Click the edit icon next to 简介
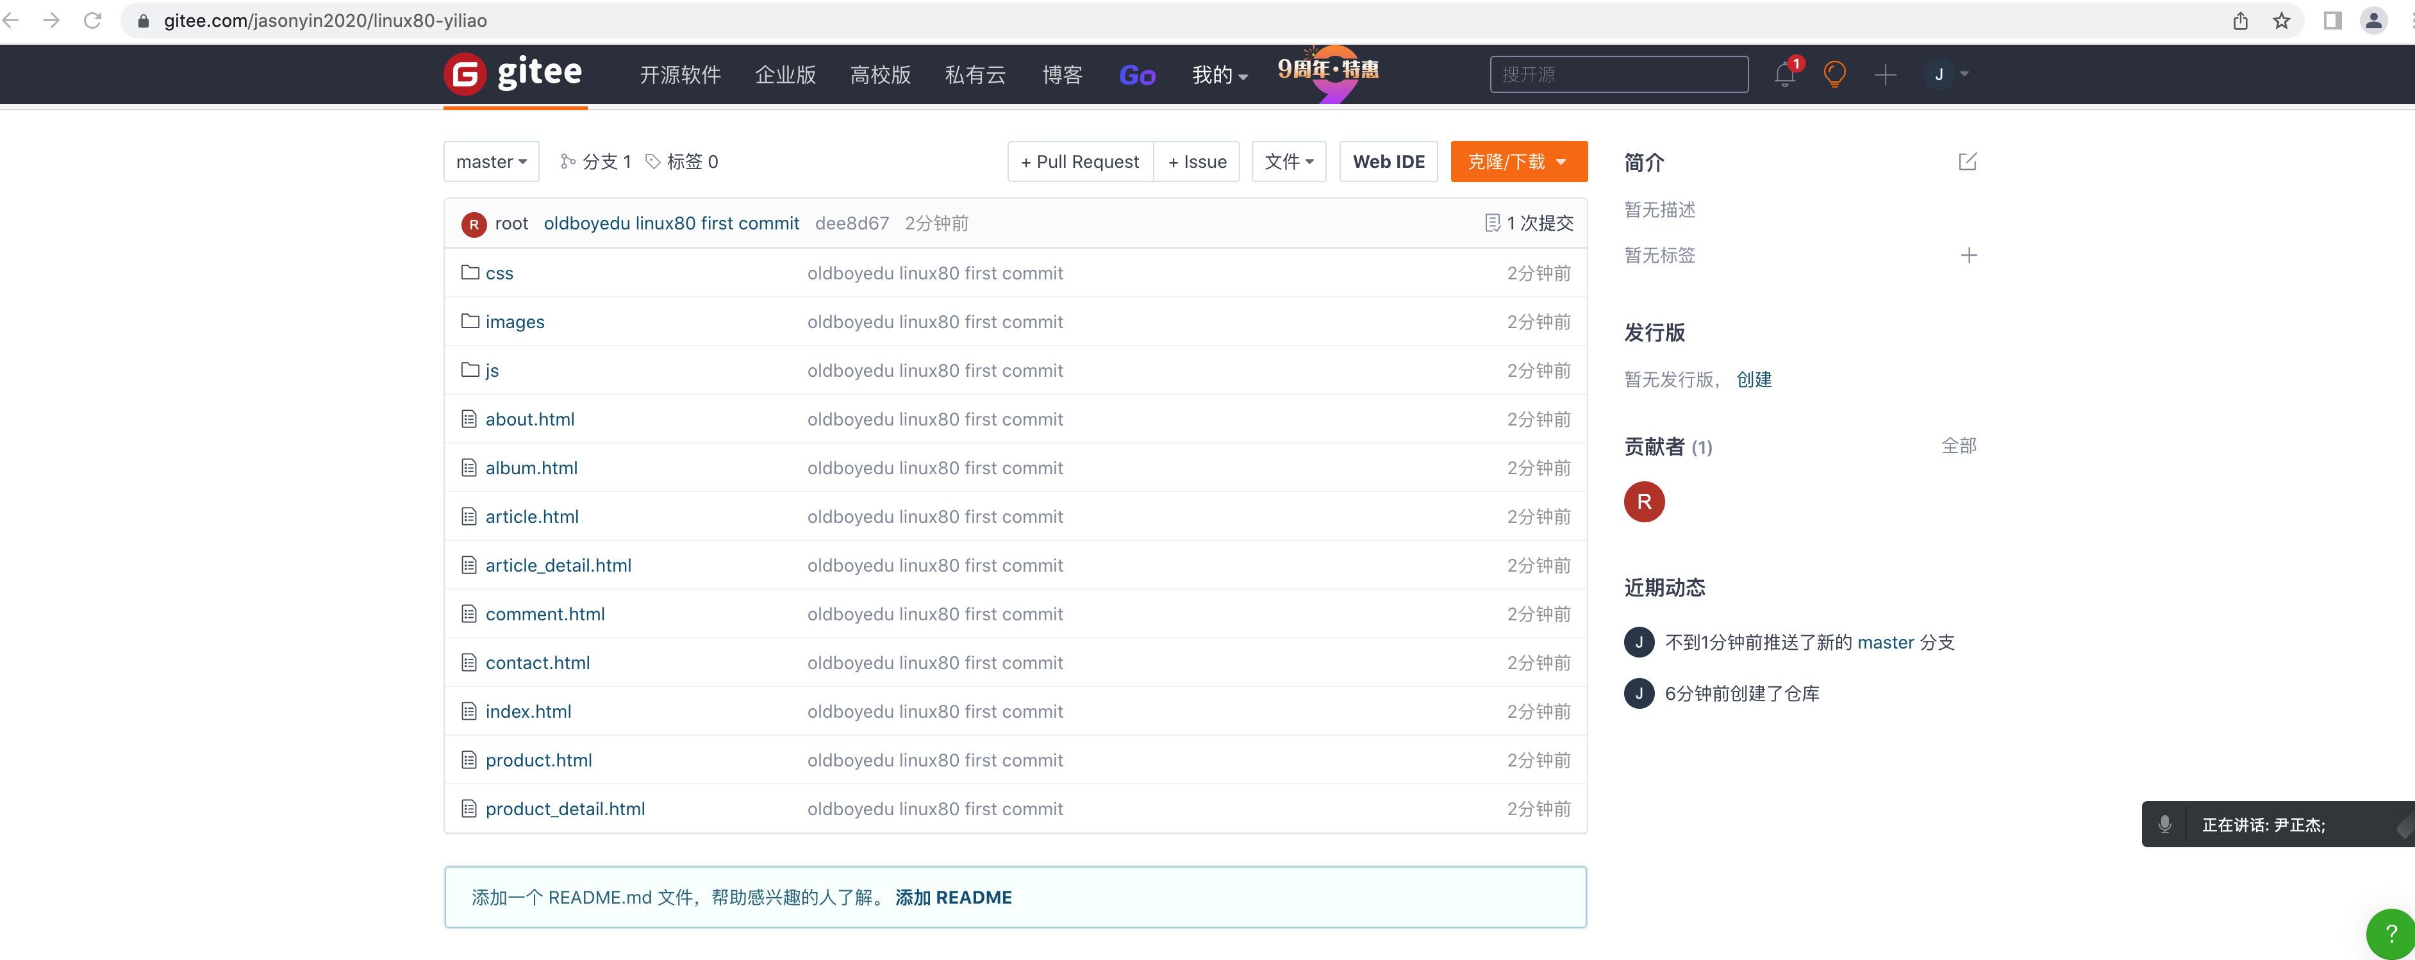This screenshot has height=960, width=2415. pyautogui.click(x=1967, y=161)
